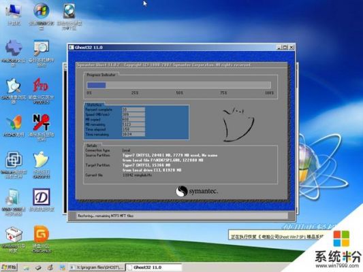Click the Connection type value Local

[126, 150]
